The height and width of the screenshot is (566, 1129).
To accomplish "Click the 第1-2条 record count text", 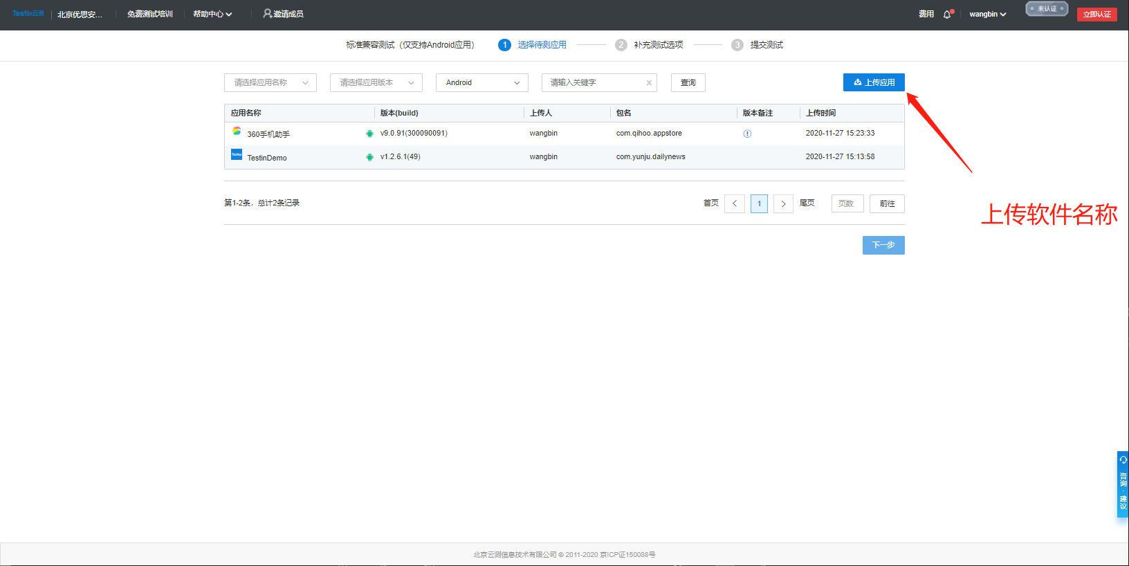I will click(x=261, y=203).
